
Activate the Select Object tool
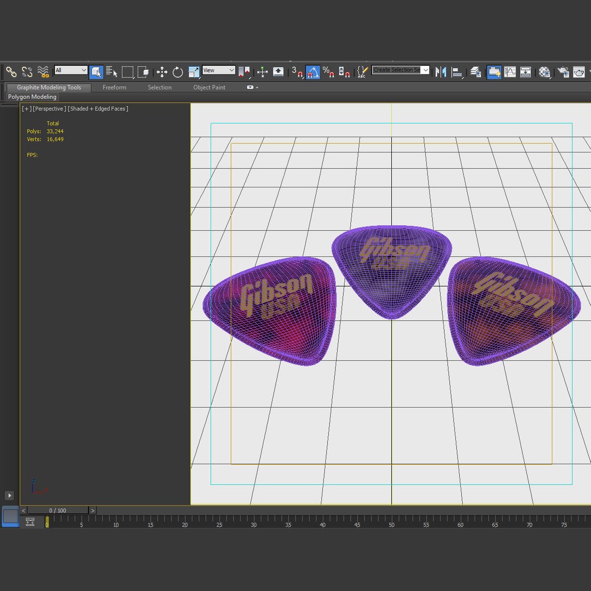pos(96,72)
